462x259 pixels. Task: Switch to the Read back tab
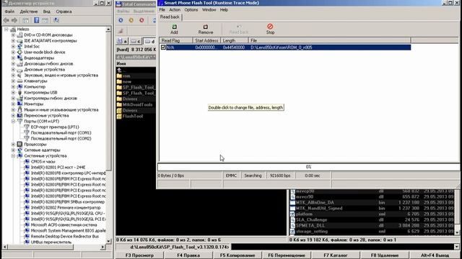click(x=170, y=17)
